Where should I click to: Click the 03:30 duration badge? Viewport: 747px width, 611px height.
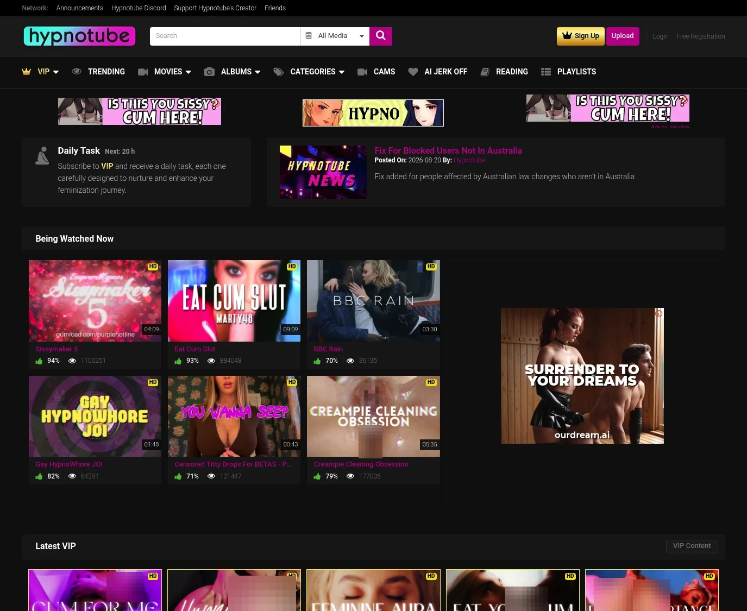(430, 329)
